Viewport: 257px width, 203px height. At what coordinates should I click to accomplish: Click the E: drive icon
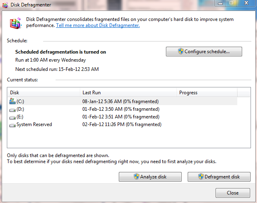12,118
